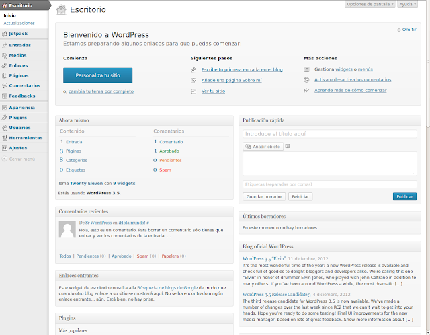
Task: Click the Usuarios users icon
Action: (x=5, y=128)
